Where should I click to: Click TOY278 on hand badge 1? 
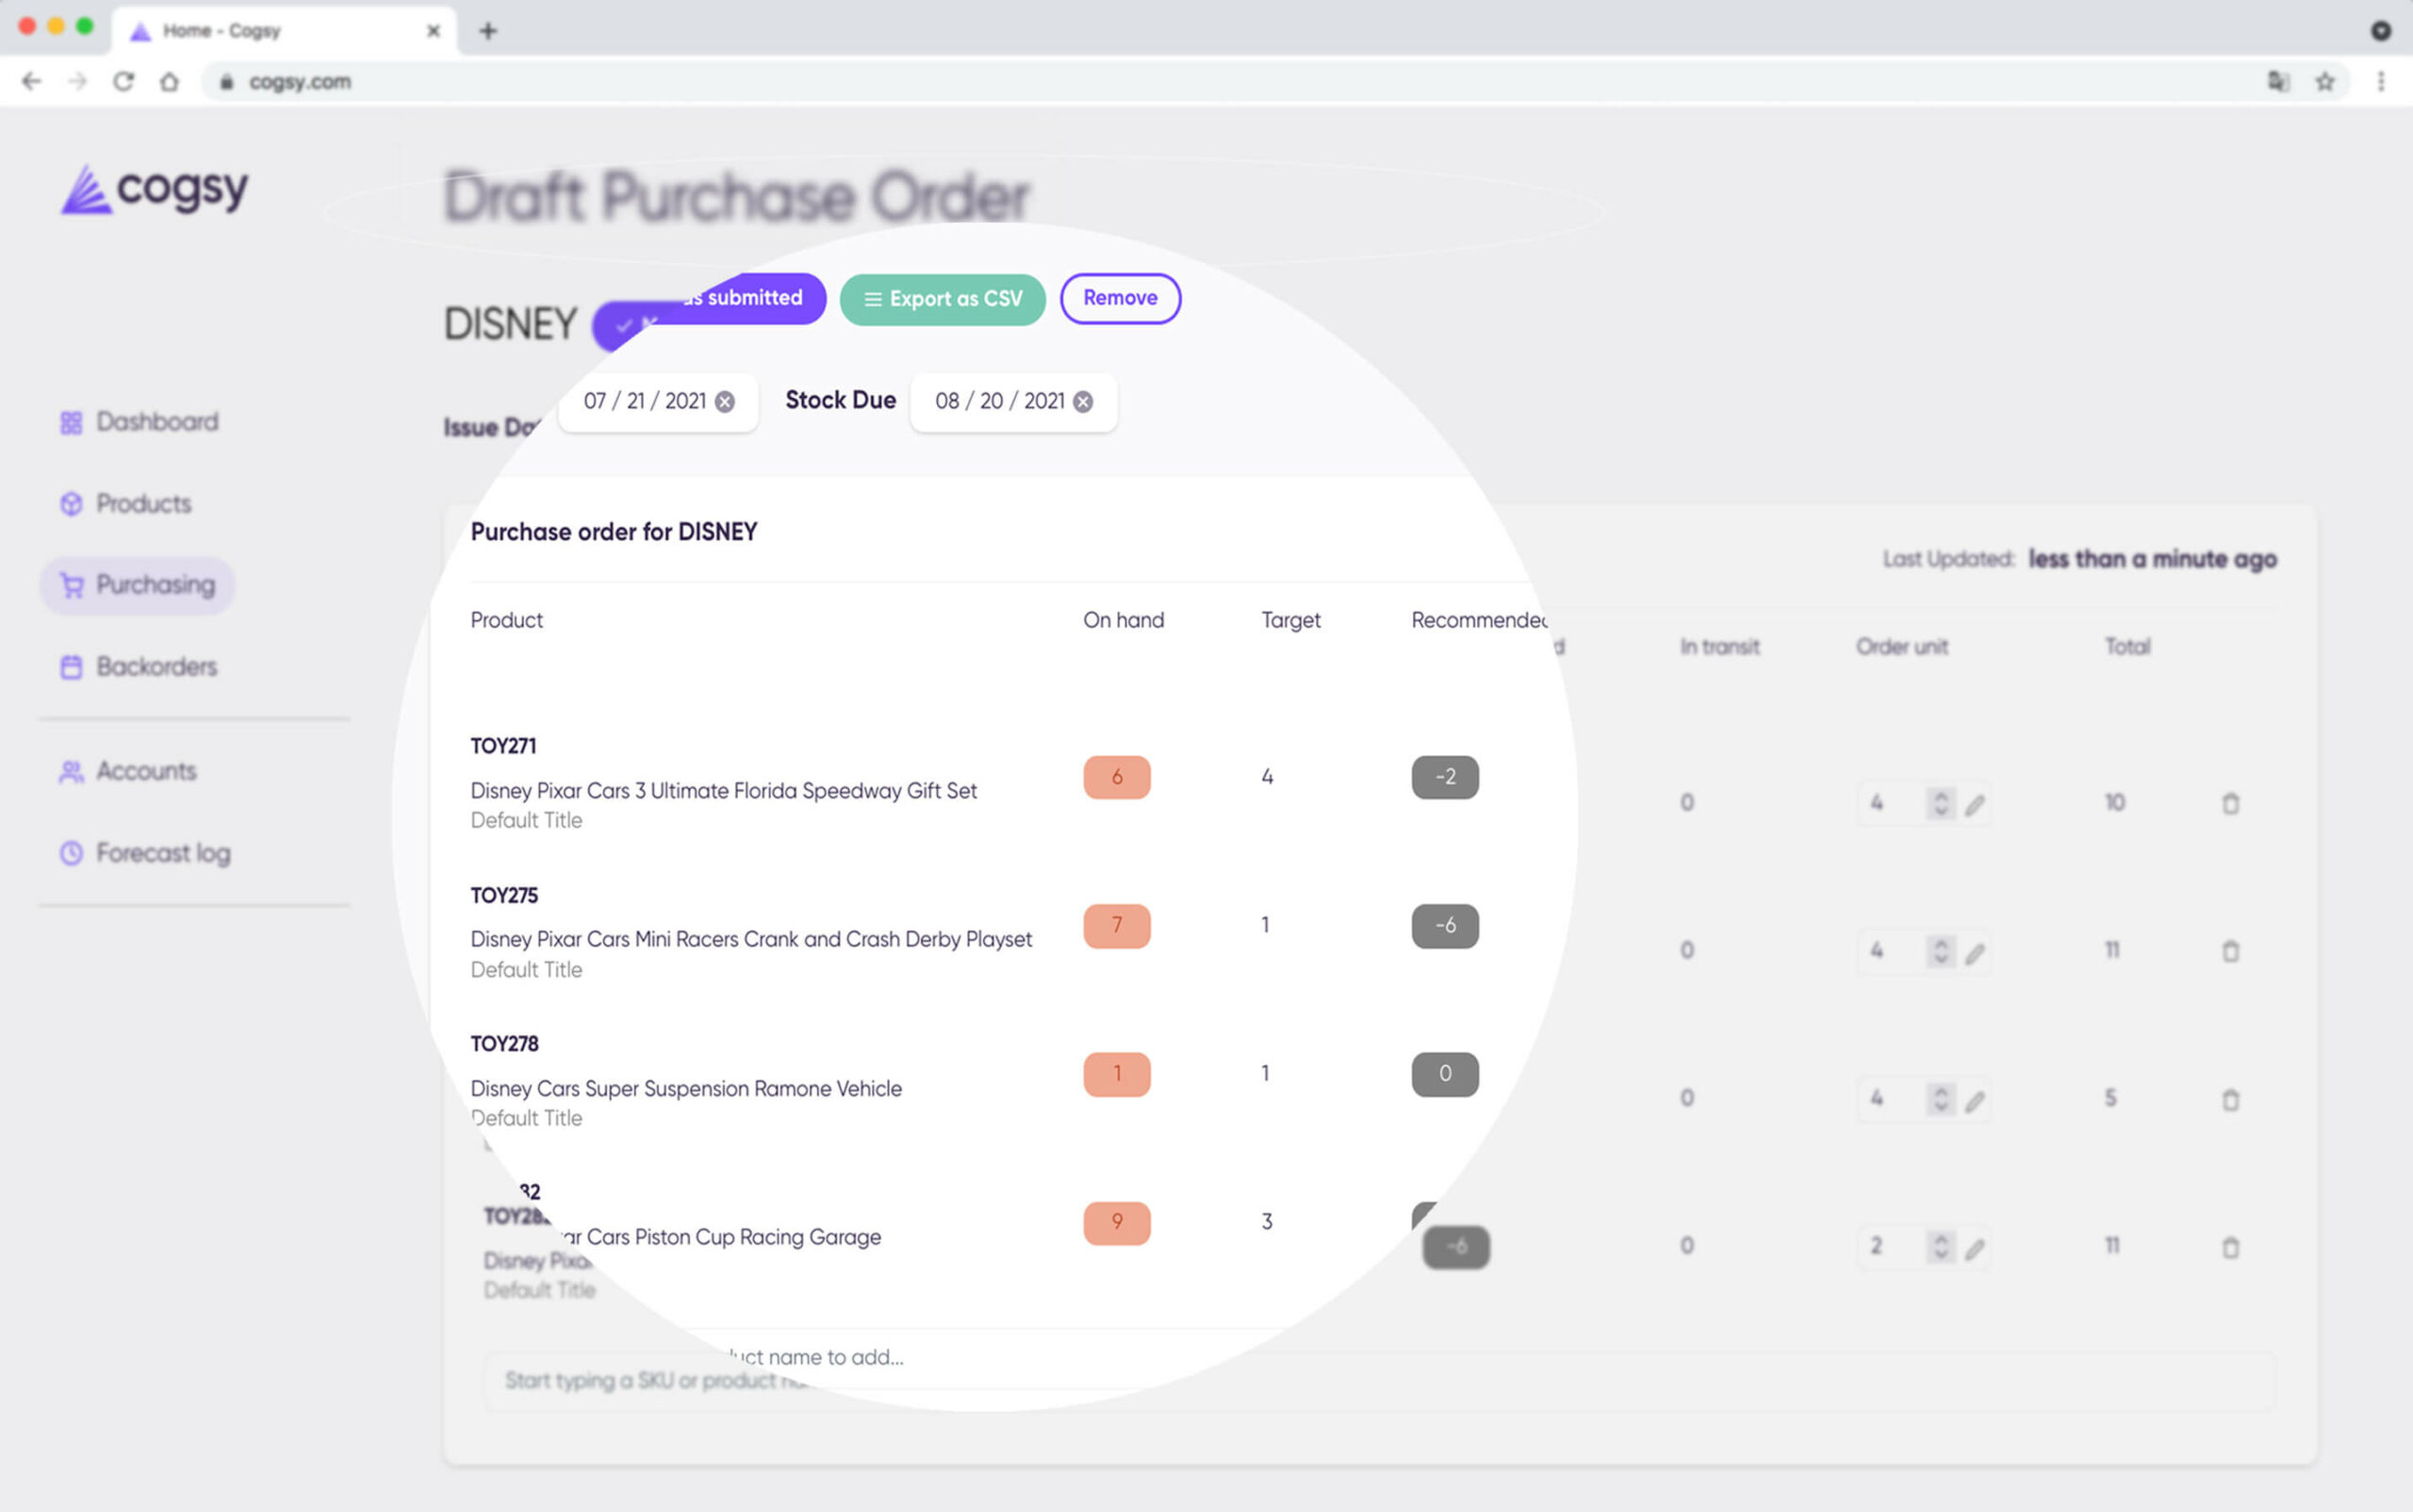point(1116,1074)
